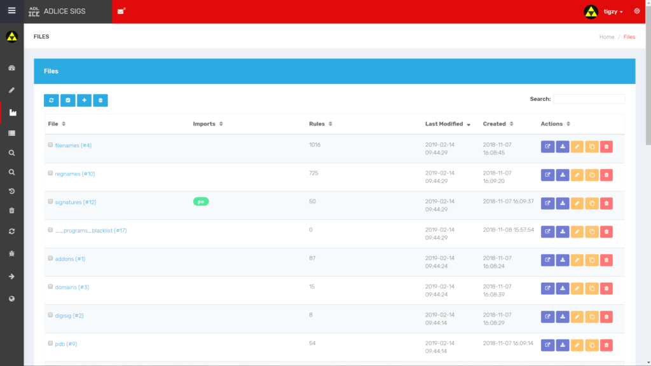Download the filenames (#4) file
Image resolution: width=651 pixels, height=366 pixels.
[x=563, y=147]
